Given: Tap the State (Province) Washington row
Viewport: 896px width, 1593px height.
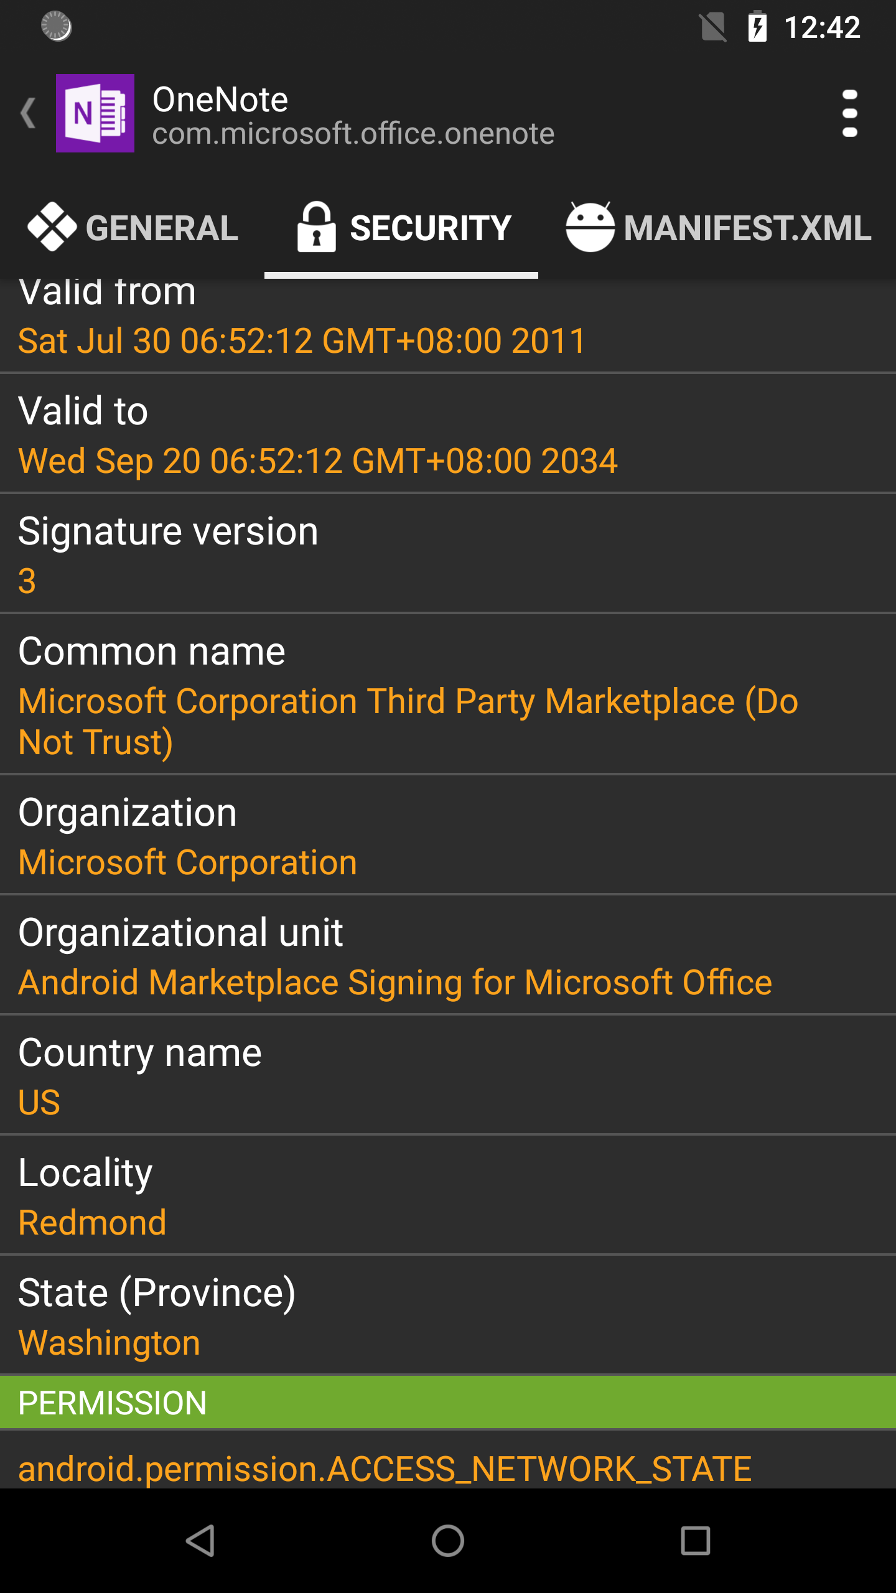Looking at the screenshot, I should pyautogui.click(x=448, y=1316).
